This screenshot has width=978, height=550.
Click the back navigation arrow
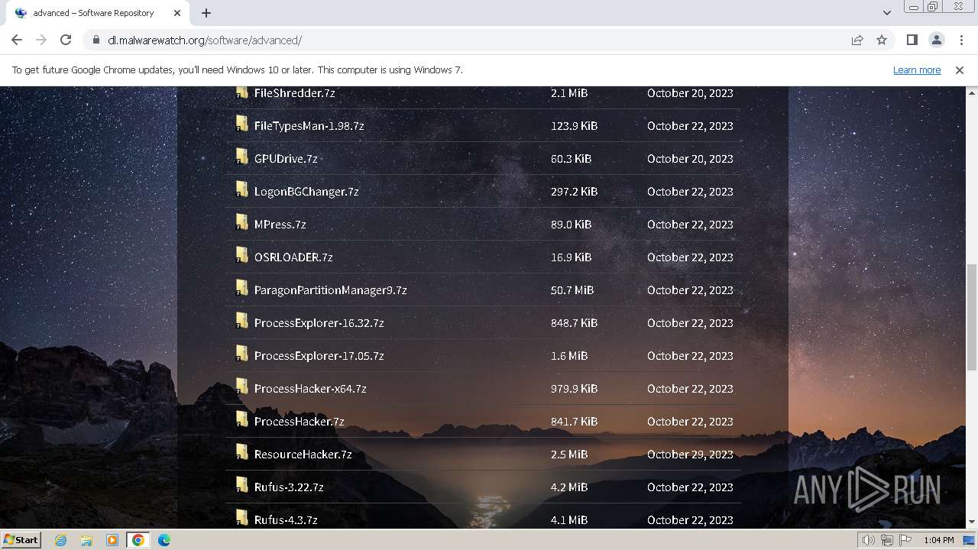17,40
